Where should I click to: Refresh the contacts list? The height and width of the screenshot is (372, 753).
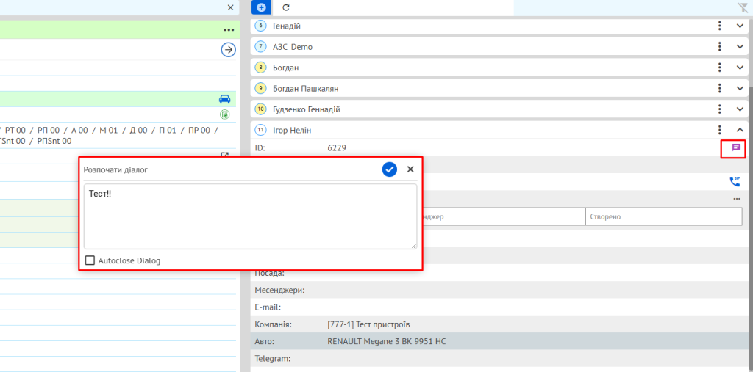[286, 7]
